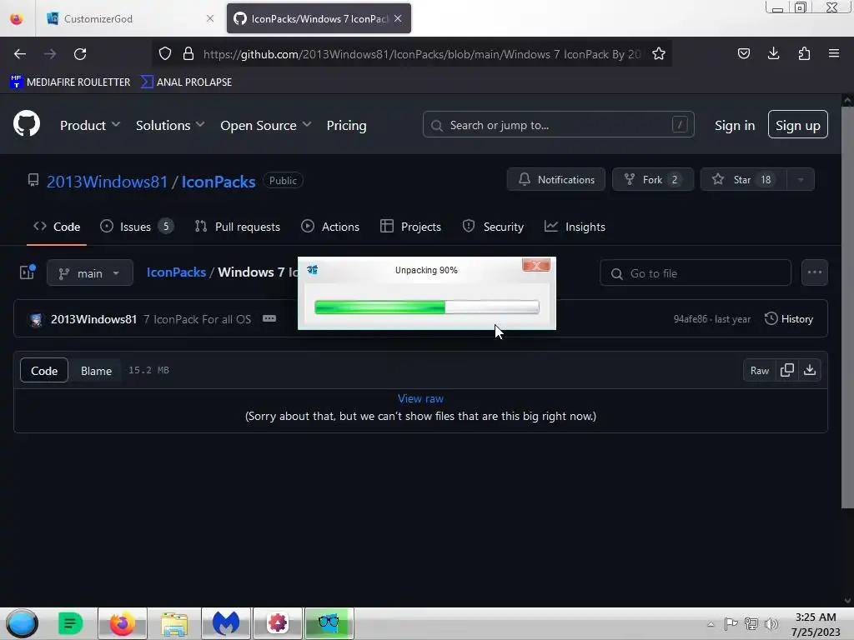The height and width of the screenshot is (640, 854).
Task: Expand file tree side panel icon
Action: point(28,272)
